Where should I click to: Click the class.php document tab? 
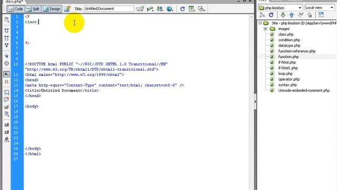[14, 2]
